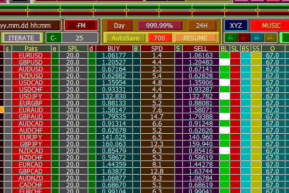Toggle the cyan BS cell in EURGBP row
This screenshot has height=193, width=289.
(245, 103)
